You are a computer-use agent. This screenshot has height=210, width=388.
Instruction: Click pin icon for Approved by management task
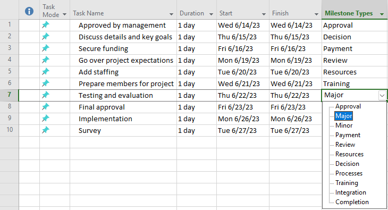(x=46, y=25)
